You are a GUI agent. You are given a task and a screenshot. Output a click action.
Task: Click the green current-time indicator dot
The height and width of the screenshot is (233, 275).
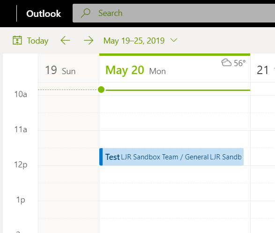pyautogui.click(x=101, y=90)
